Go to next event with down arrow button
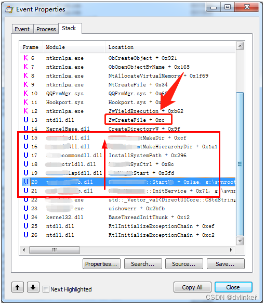Viewport: 265px width, 305px height. click(x=33, y=287)
